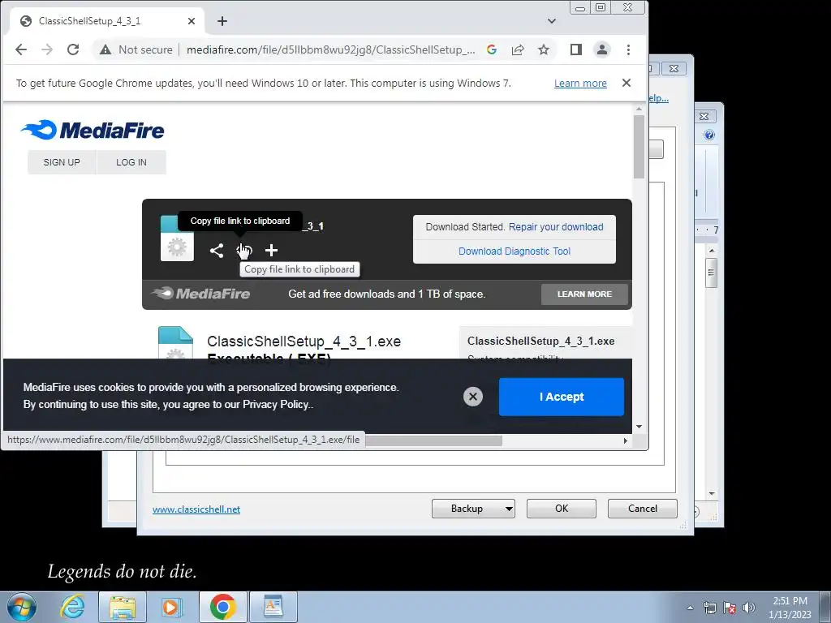This screenshot has height=623, width=831.
Task: Open www.classicshell.net link in settings dialog
Action: tap(196, 509)
